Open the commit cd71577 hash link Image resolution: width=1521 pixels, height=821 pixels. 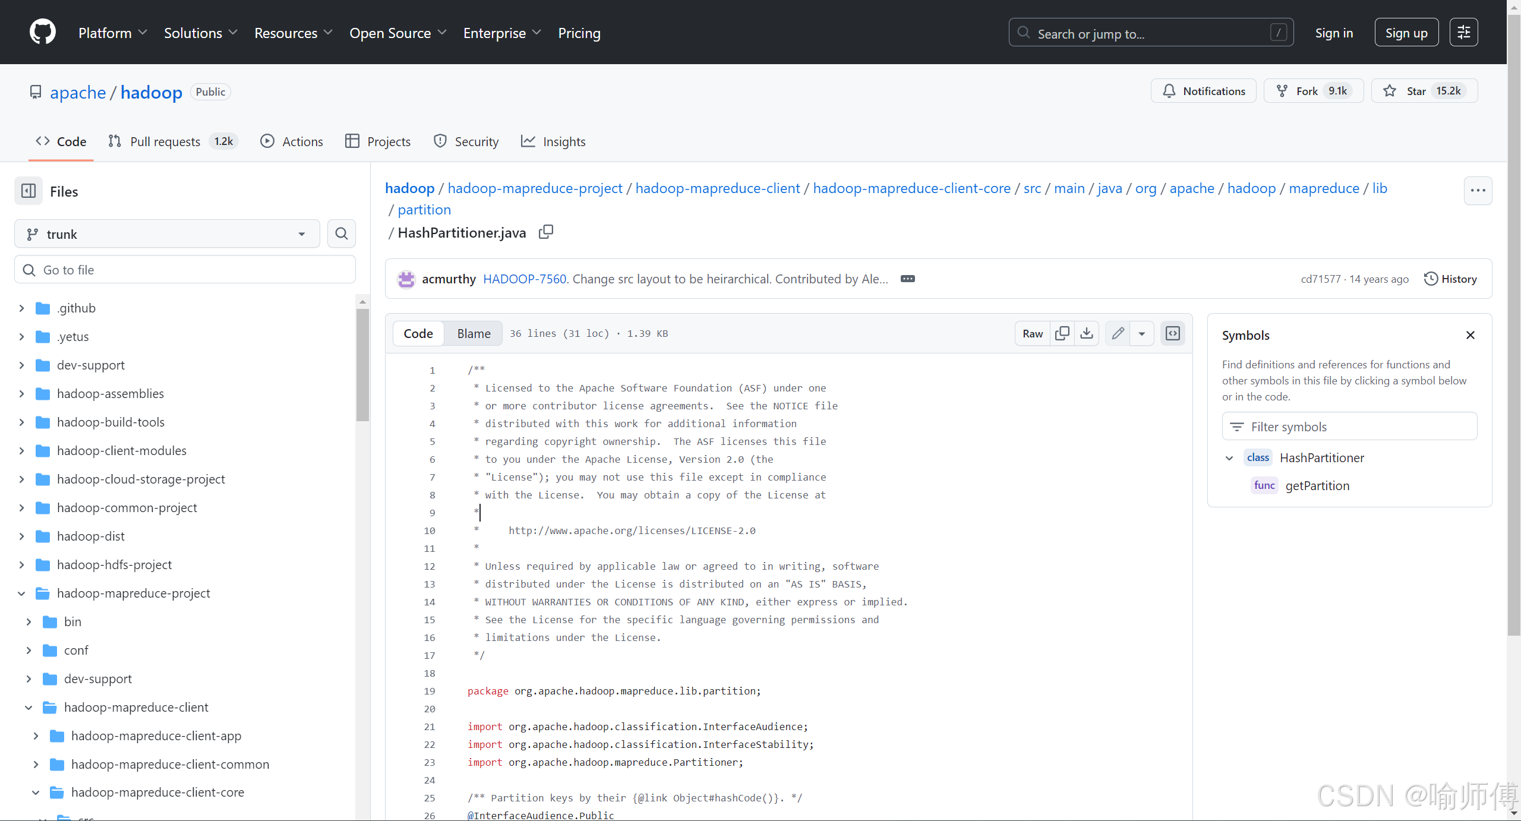[x=1320, y=279]
